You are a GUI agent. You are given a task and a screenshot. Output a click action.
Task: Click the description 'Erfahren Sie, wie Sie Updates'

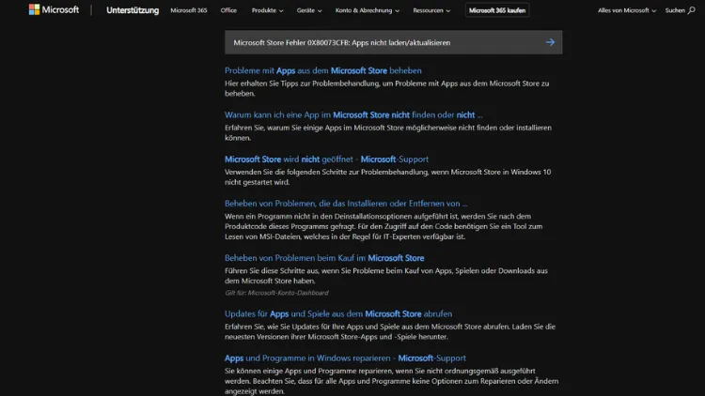(x=390, y=331)
